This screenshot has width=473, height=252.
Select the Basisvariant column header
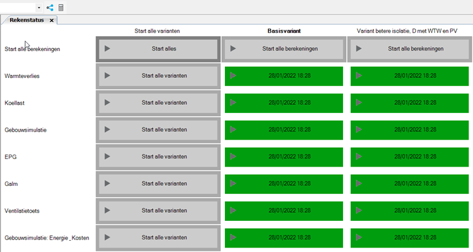[x=284, y=30]
